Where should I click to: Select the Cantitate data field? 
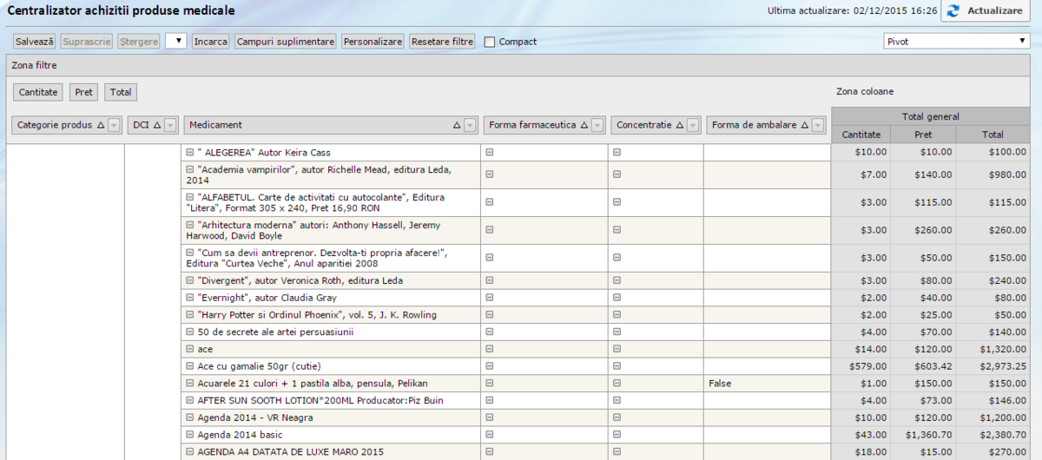37,92
